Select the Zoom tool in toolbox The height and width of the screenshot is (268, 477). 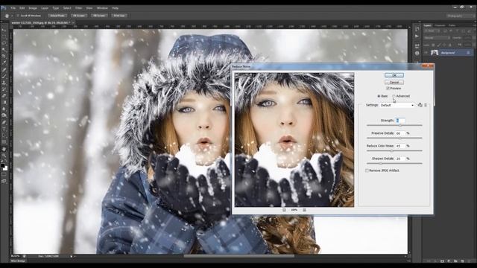(4, 156)
